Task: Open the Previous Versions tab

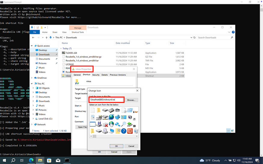Action: click(x=118, y=75)
